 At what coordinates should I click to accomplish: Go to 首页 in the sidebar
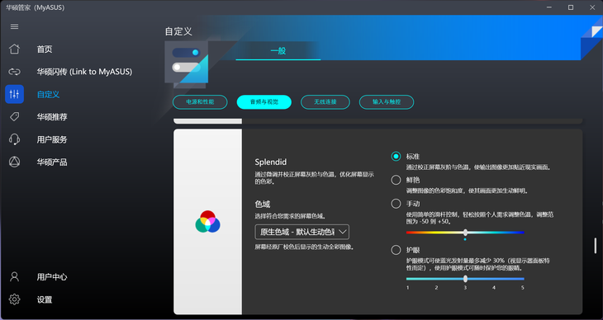pyautogui.click(x=45, y=49)
